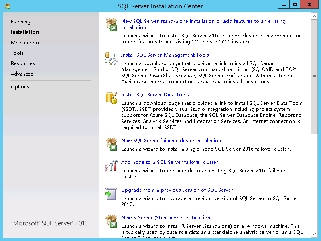Click the failover cluster installation box icon
Viewport: 321px width, 241px height.
point(111,144)
